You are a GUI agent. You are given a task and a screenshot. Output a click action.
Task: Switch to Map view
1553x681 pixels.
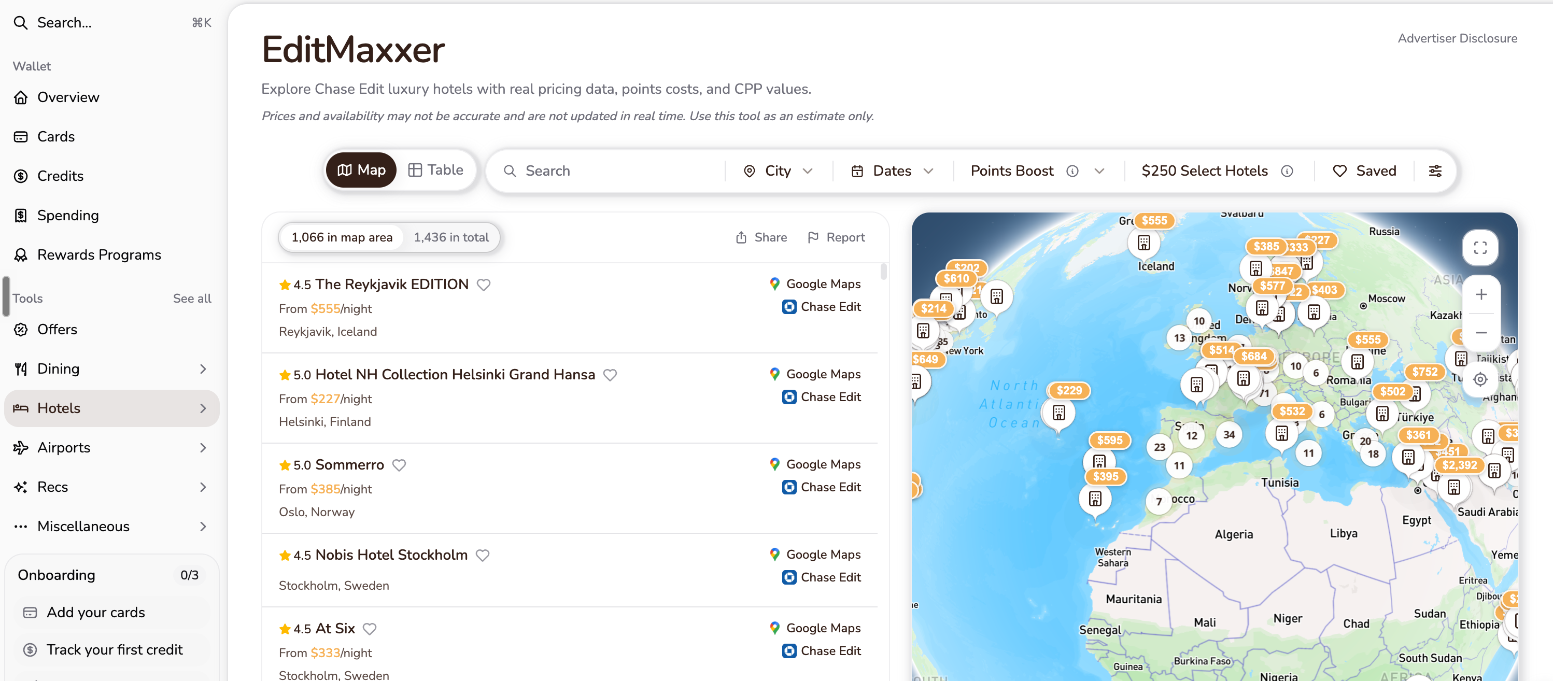click(x=361, y=171)
